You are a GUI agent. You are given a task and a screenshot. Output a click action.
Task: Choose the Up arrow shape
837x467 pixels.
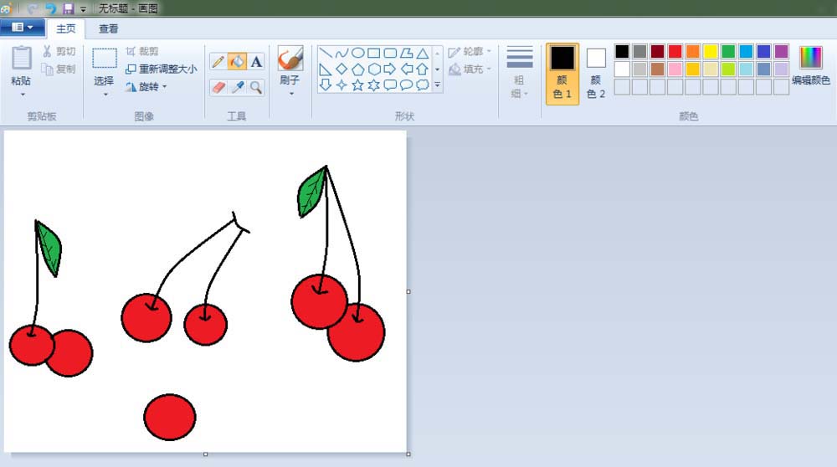pos(422,69)
